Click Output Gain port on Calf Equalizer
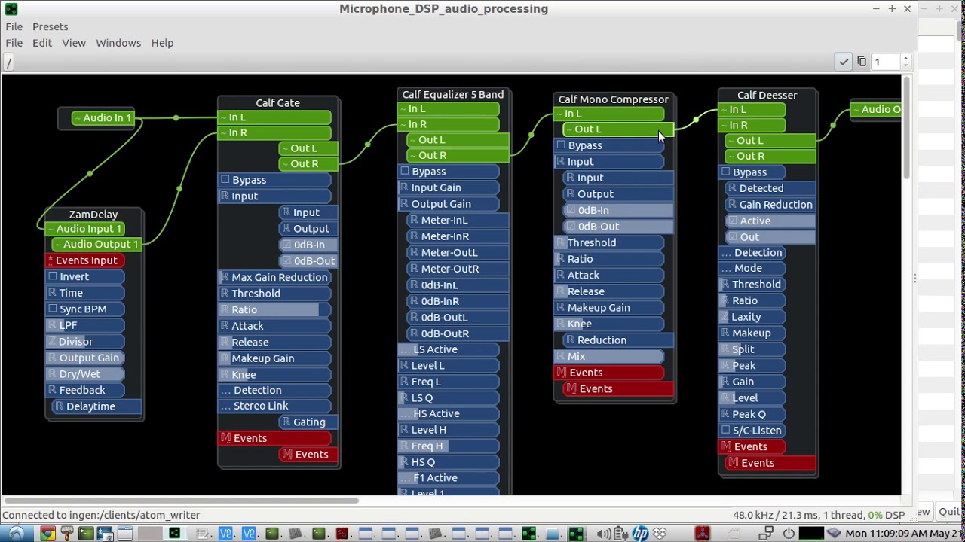This screenshot has width=965, height=542. tap(449, 204)
